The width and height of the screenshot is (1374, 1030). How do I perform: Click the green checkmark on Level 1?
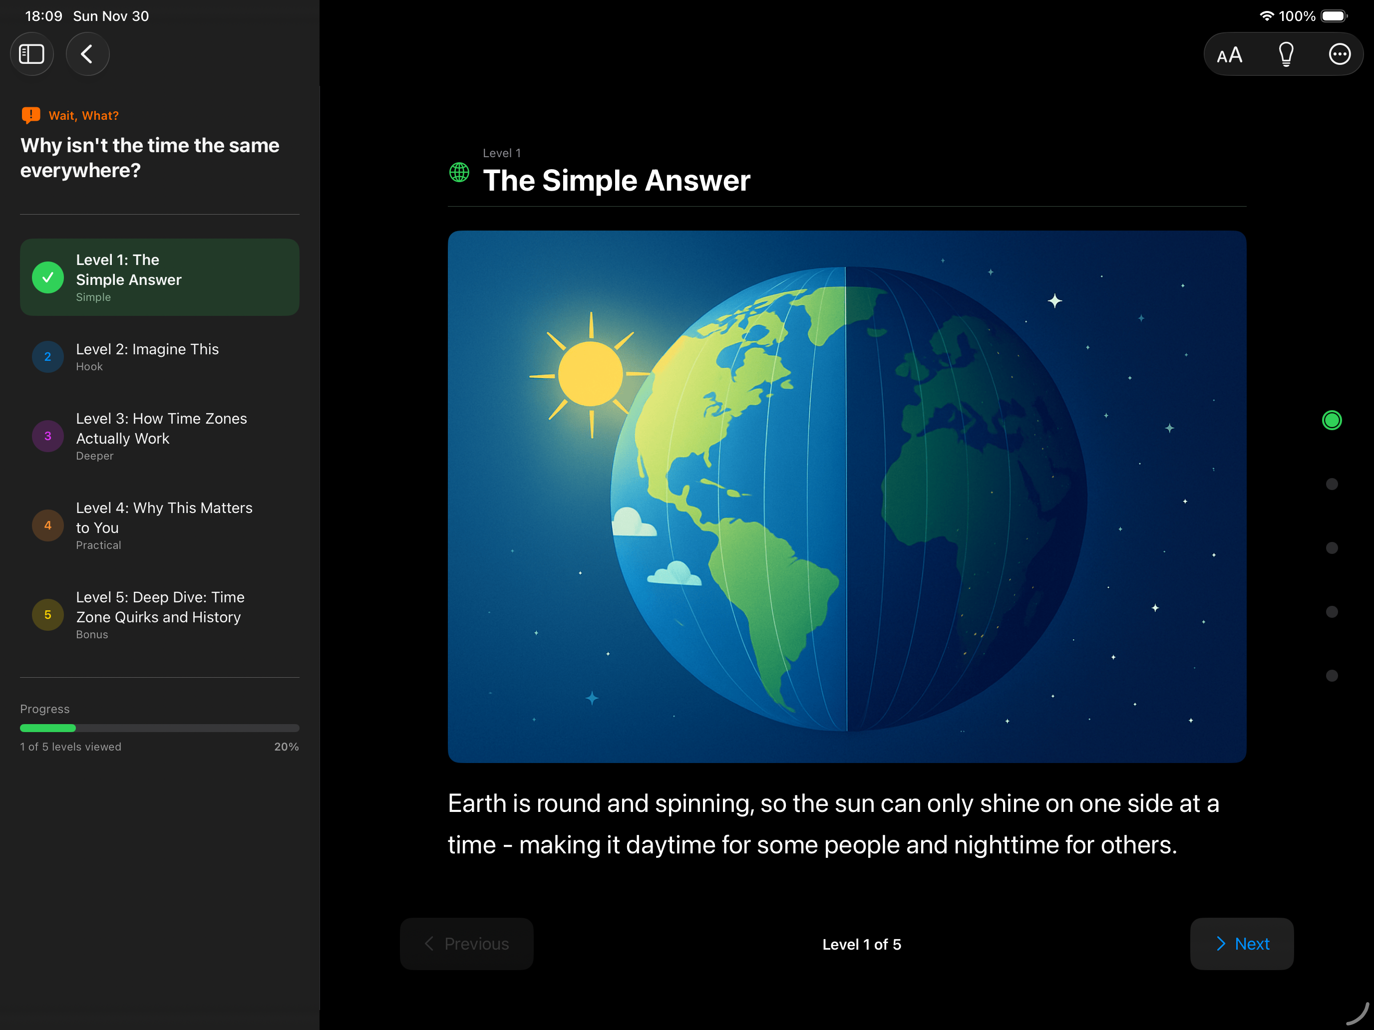(x=48, y=277)
